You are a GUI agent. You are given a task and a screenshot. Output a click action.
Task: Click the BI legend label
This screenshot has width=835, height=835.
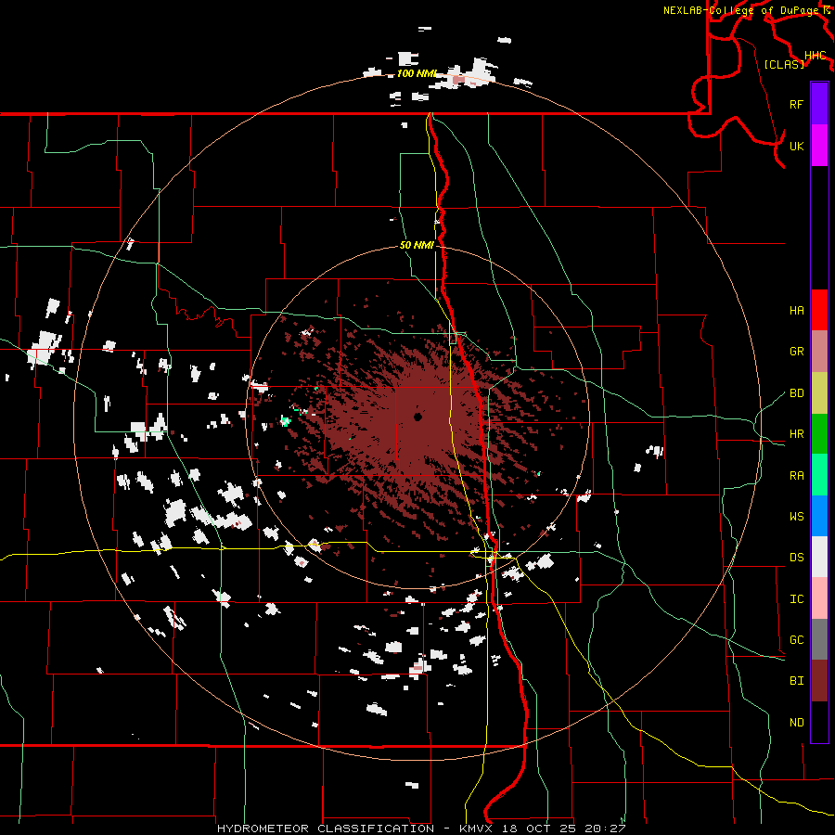(796, 681)
